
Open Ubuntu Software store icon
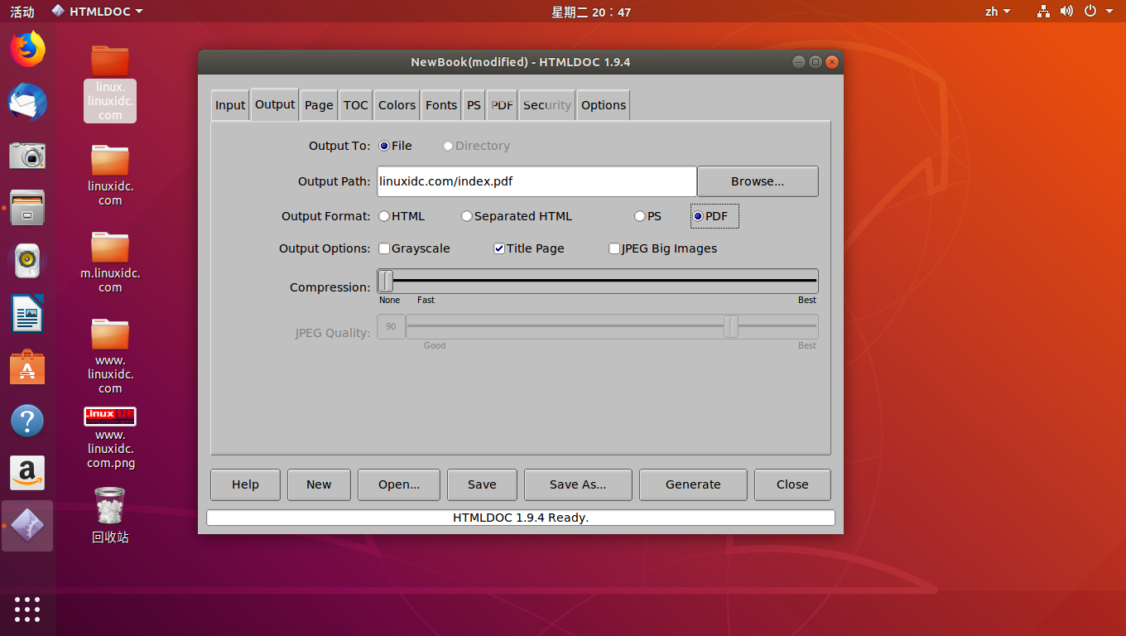coord(27,367)
